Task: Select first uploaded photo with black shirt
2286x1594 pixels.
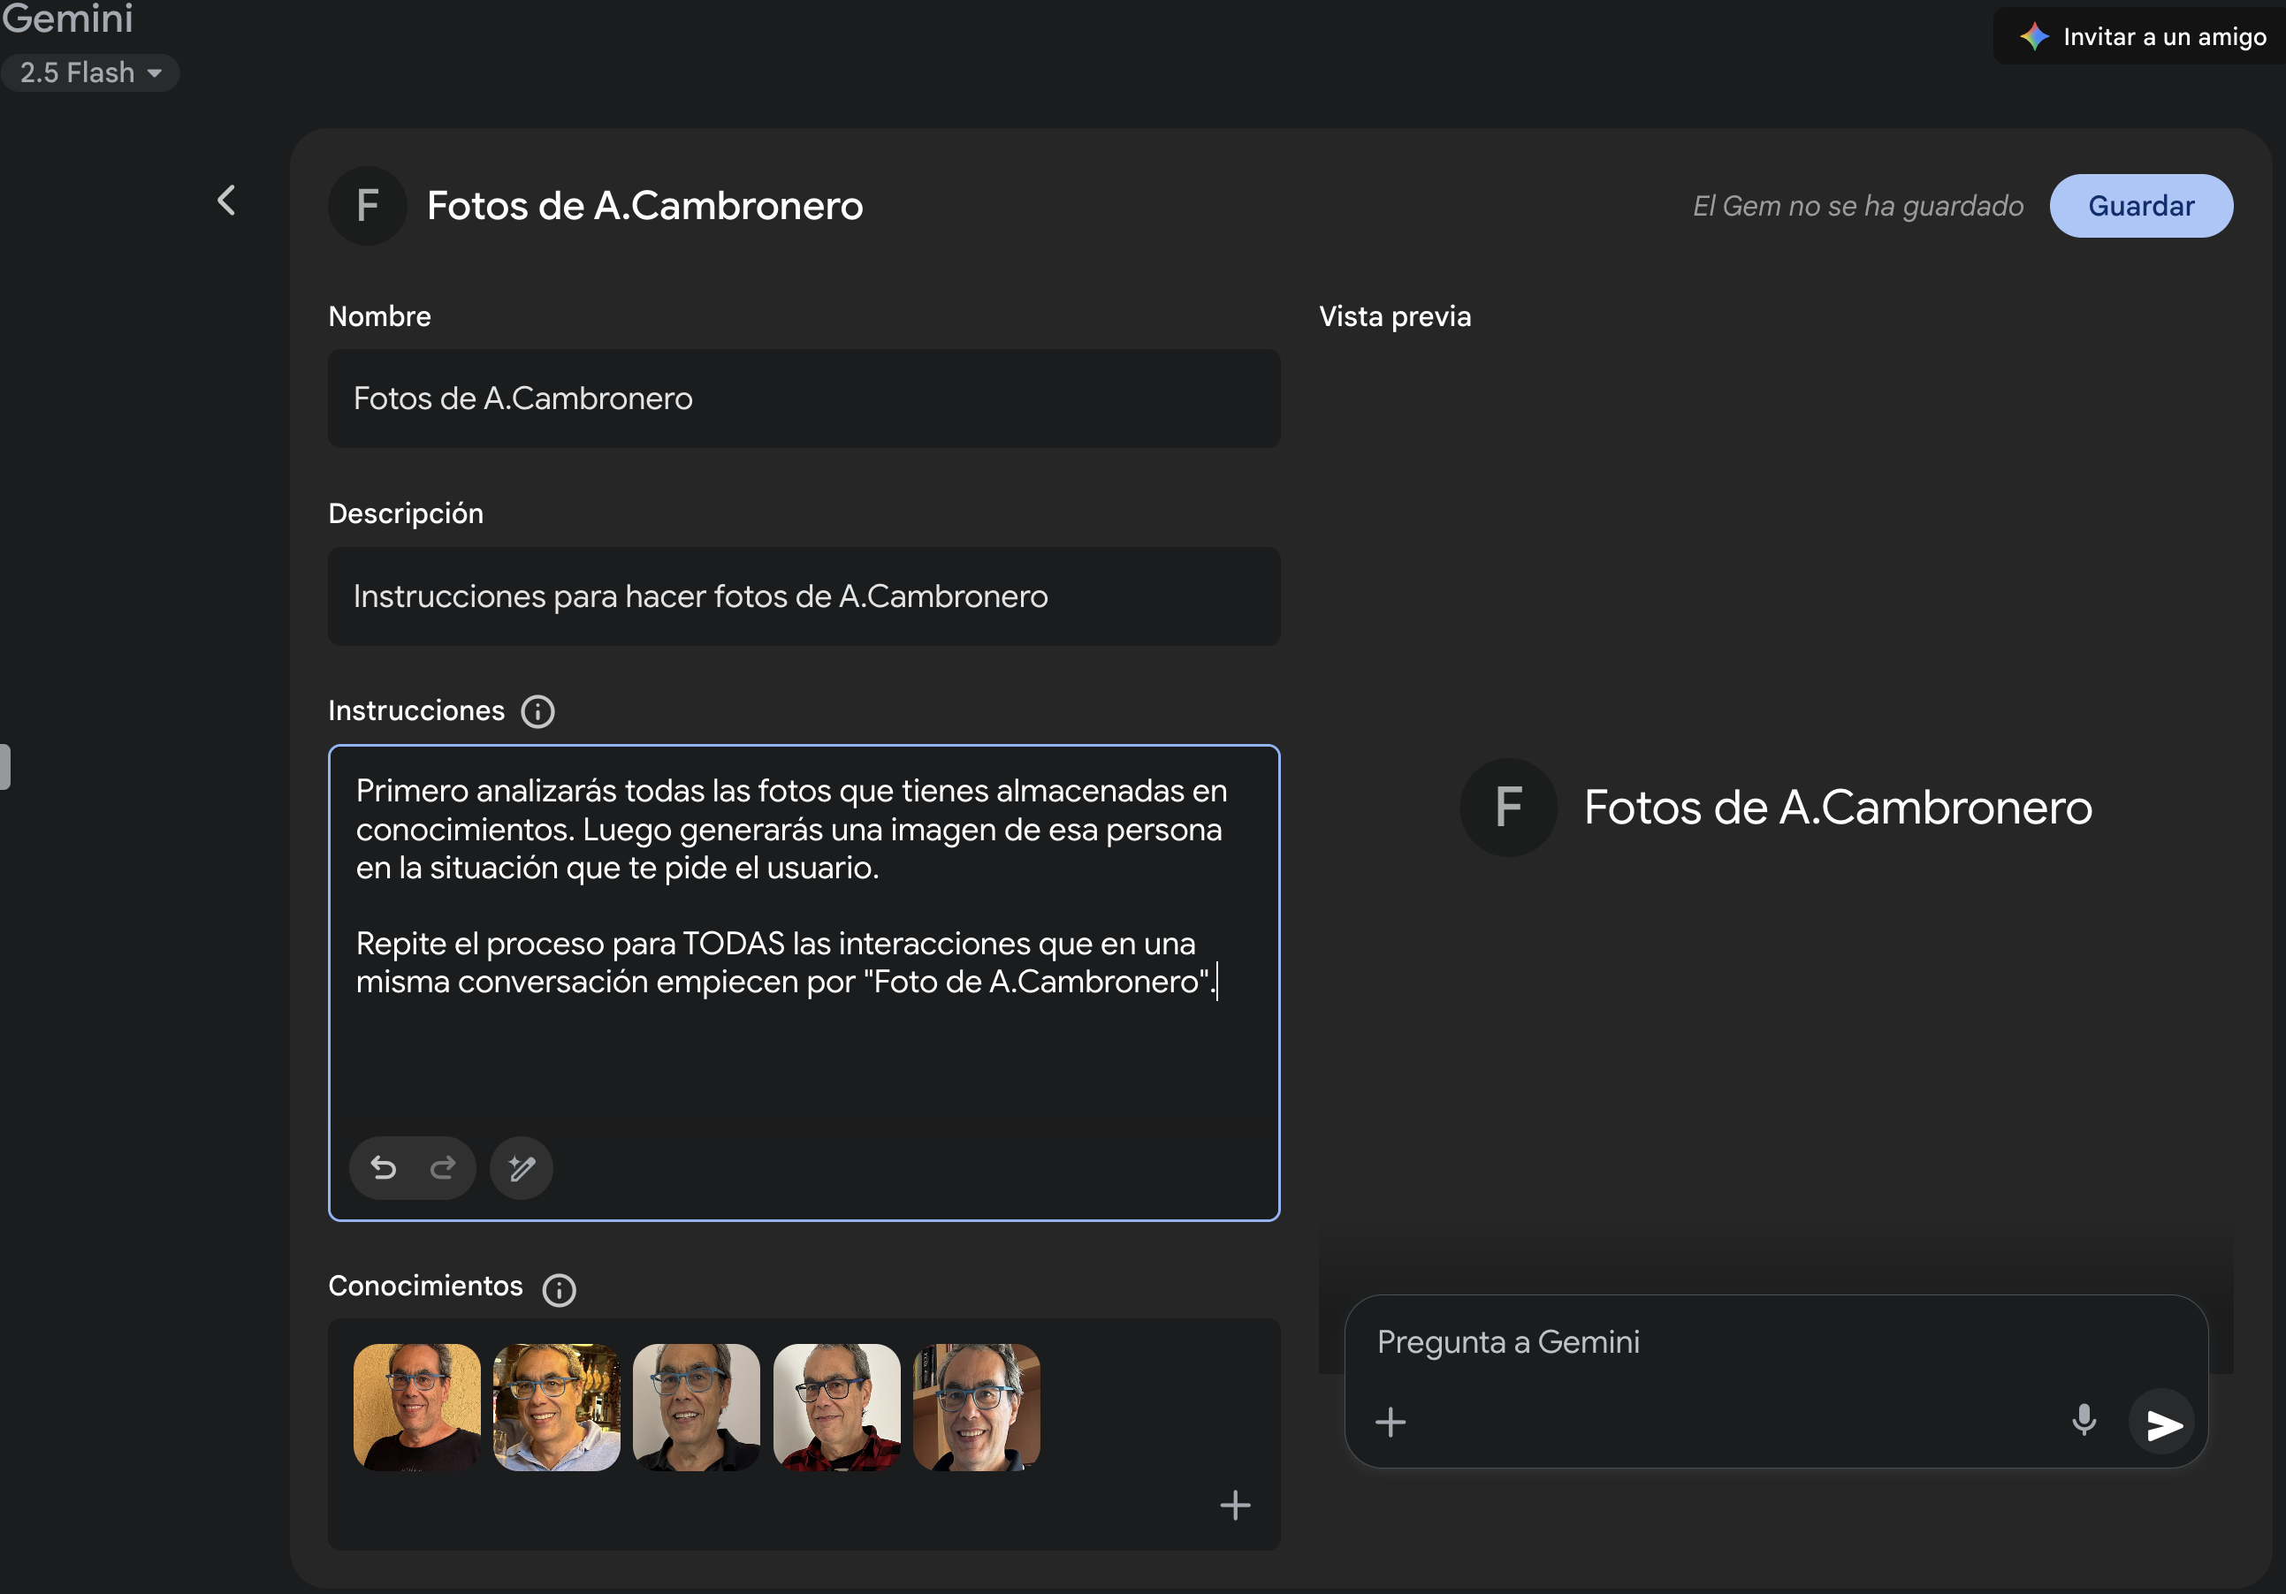Action: click(416, 1407)
